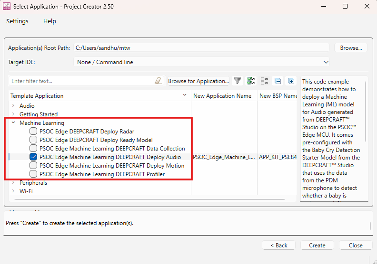Screen dimensions: 377x264
Task: Collapse the Machine Learning category
Action: (13, 123)
